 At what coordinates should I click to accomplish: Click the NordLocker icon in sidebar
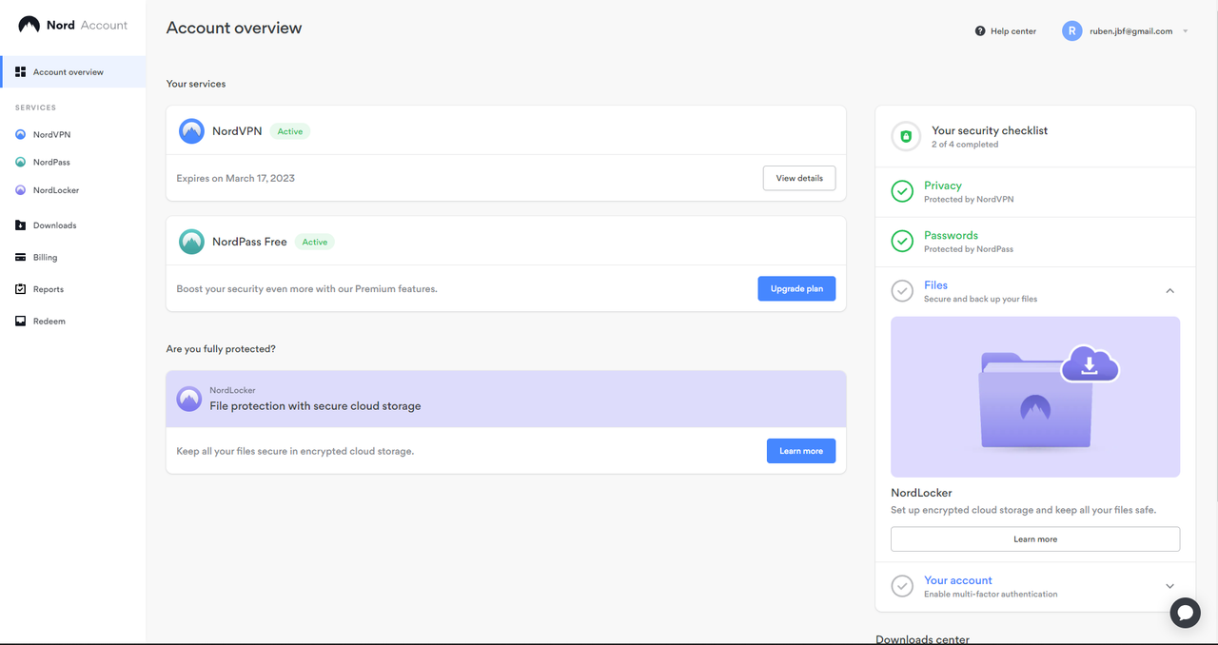point(21,190)
